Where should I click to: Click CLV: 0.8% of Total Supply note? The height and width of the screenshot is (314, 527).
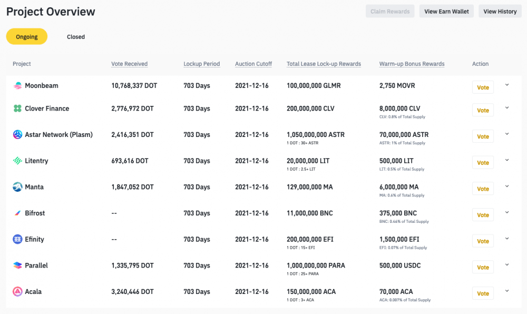402,117
